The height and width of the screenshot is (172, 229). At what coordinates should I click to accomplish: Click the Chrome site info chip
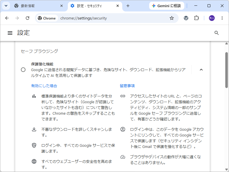pos(47,18)
